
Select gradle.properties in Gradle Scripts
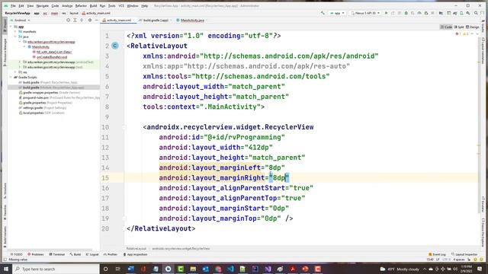34,103
